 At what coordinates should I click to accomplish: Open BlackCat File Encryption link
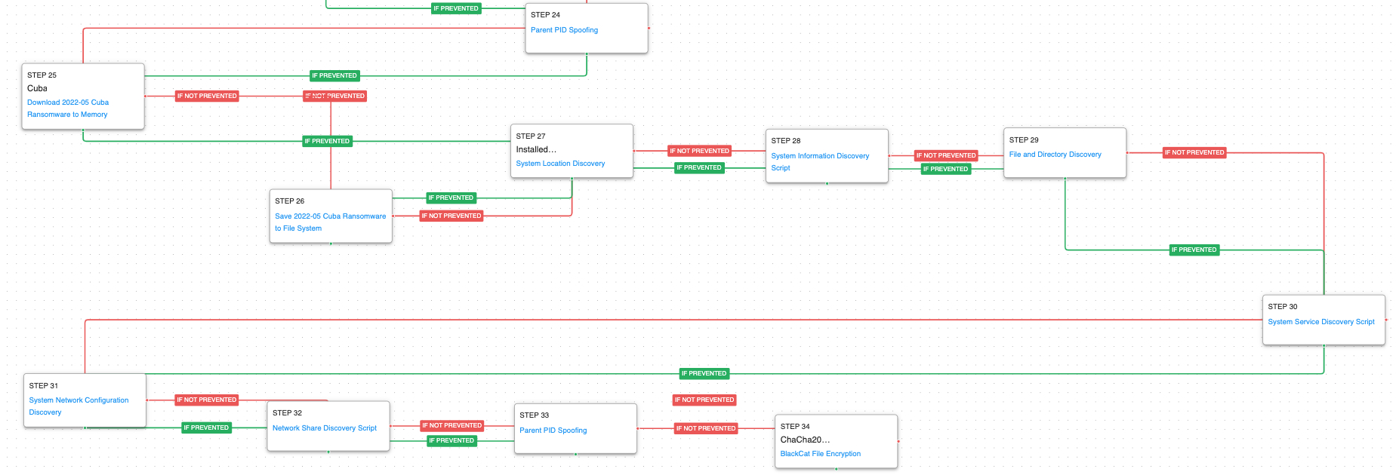(820, 454)
